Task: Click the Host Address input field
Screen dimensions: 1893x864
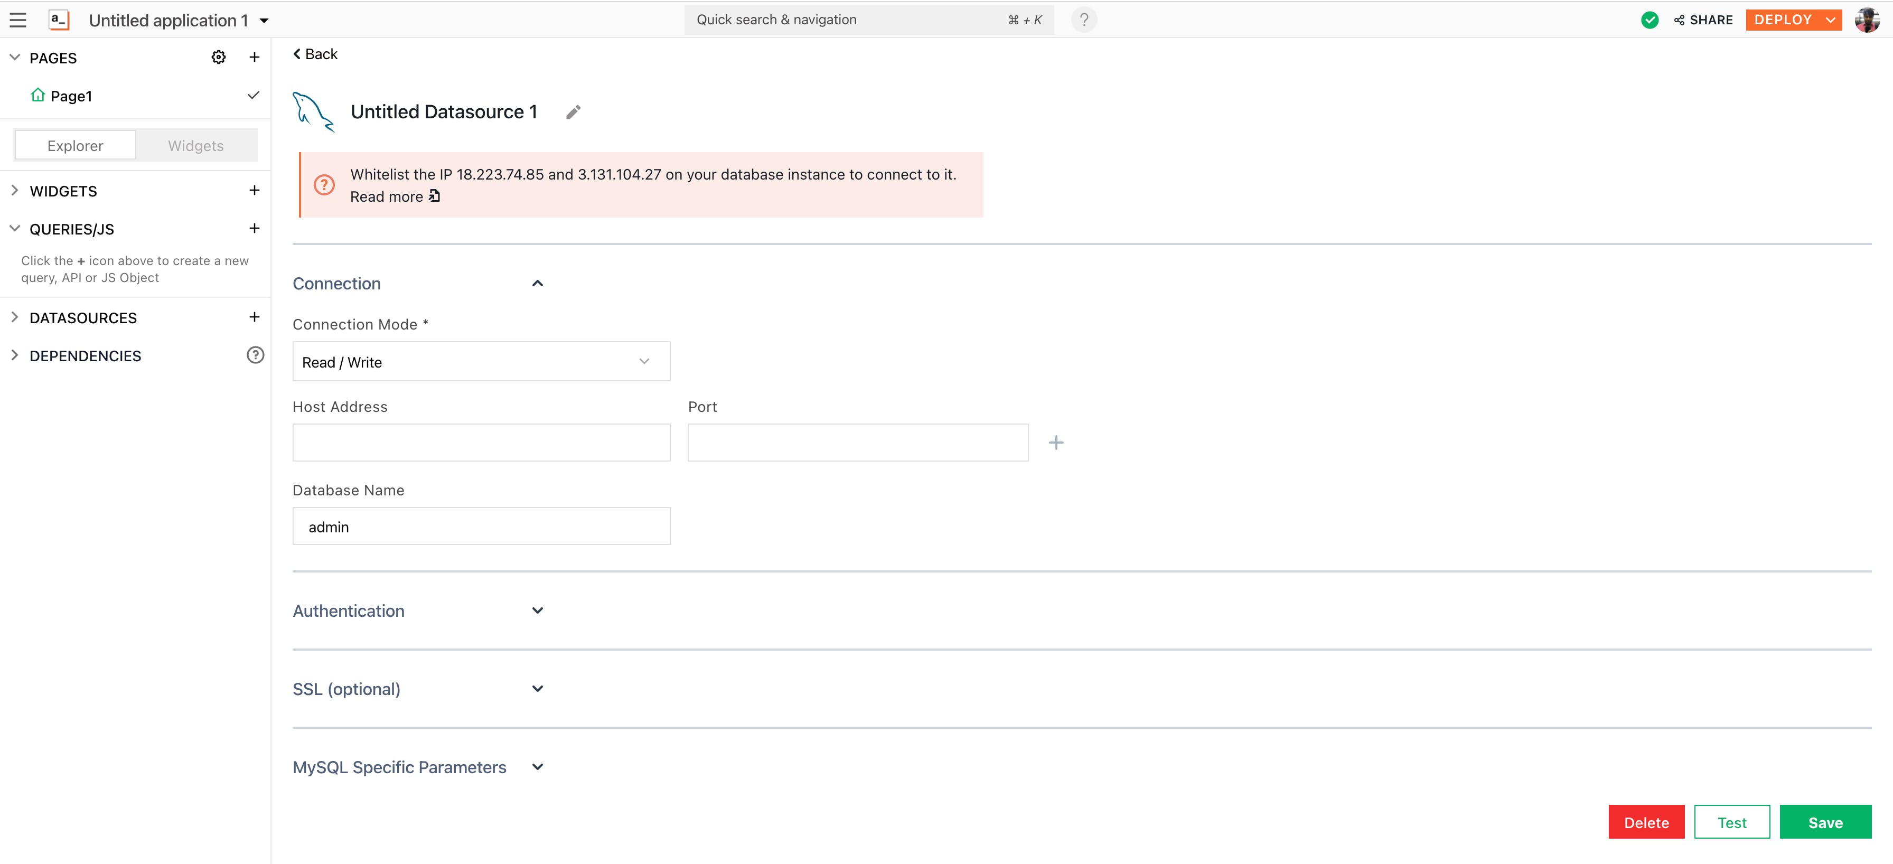Action: [x=481, y=442]
